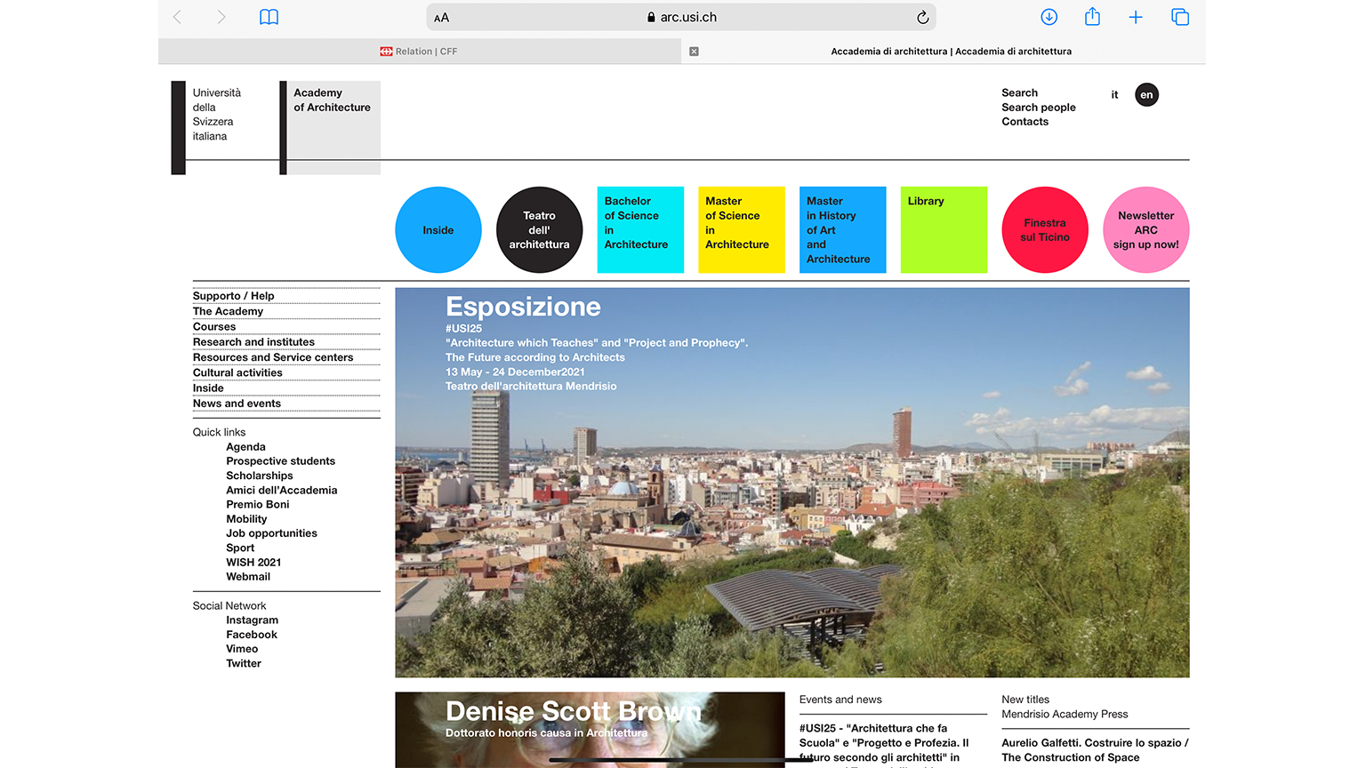Open yellow Master of Science in Architecture tile
1366x768 pixels.
(x=742, y=229)
